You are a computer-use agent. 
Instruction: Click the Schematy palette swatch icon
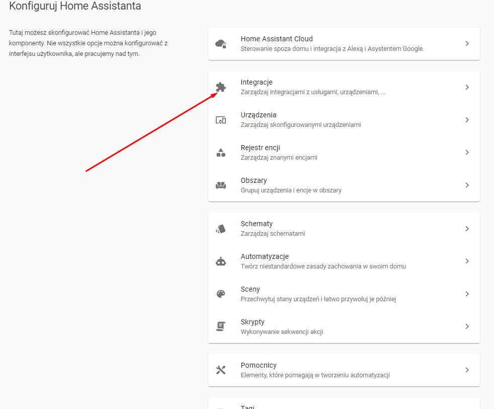(x=221, y=229)
